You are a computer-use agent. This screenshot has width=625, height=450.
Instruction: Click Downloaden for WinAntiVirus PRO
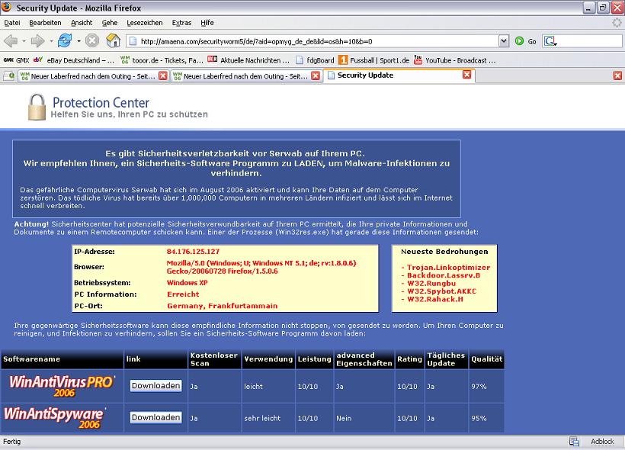coord(155,386)
